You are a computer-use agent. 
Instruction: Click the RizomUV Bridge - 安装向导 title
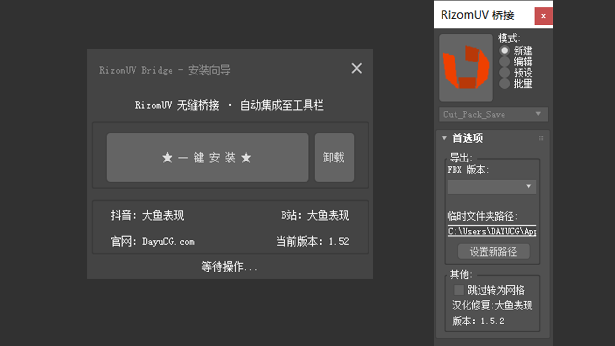coord(165,70)
